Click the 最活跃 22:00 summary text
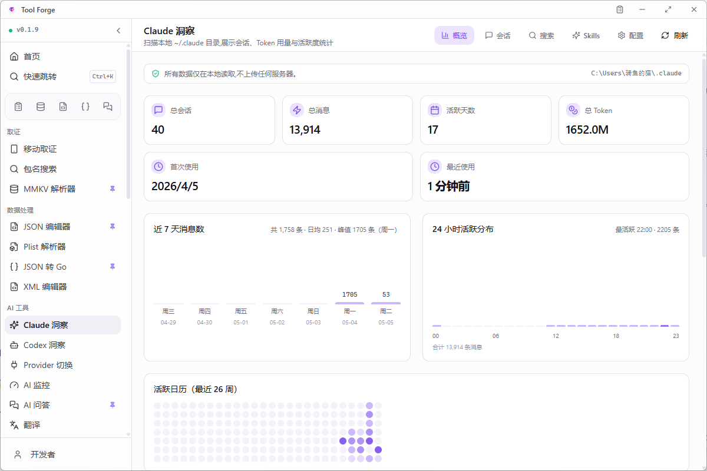 (647, 230)
